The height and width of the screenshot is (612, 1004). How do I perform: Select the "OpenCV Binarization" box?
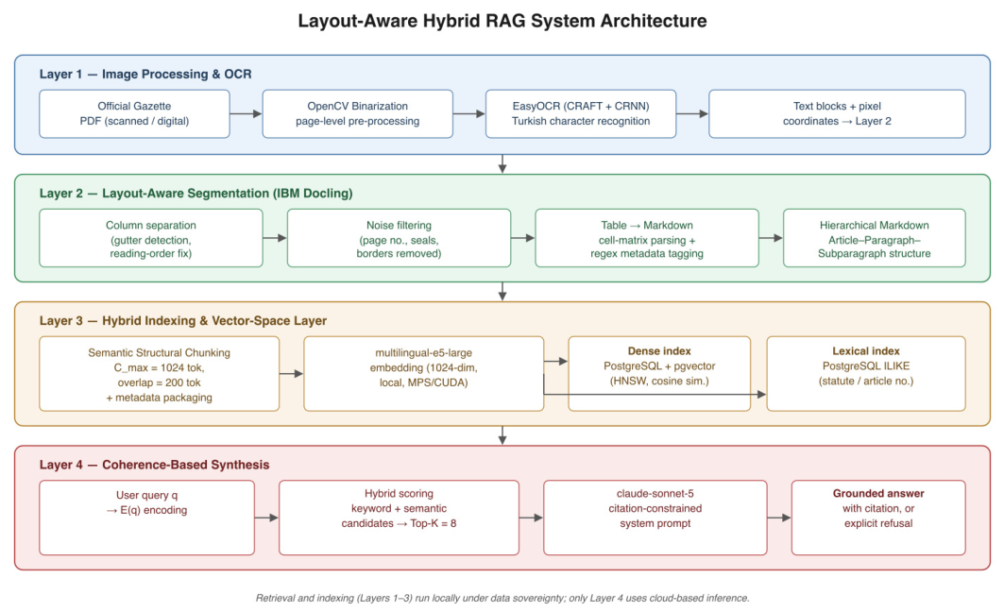click(357, 114)
